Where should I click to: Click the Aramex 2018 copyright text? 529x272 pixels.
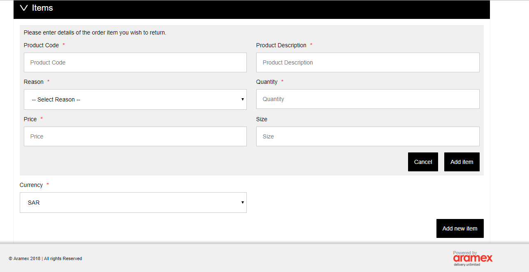pyautogui.click(x=45, y=258)
